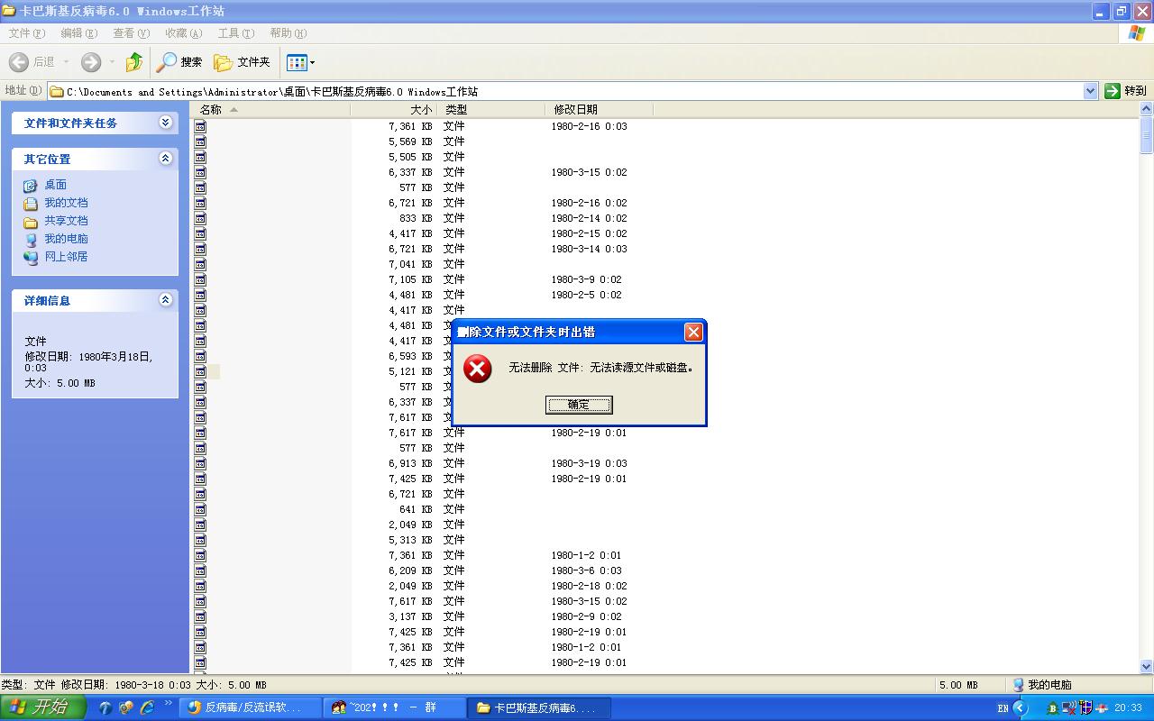
Task: Select the file icon in the 6,913 KB row
Action: click(x=200, y=463)
